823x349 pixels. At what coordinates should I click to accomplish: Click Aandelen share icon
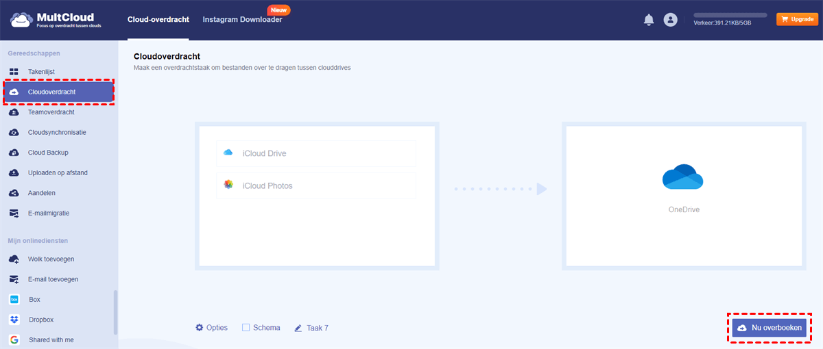coord(14,193)
